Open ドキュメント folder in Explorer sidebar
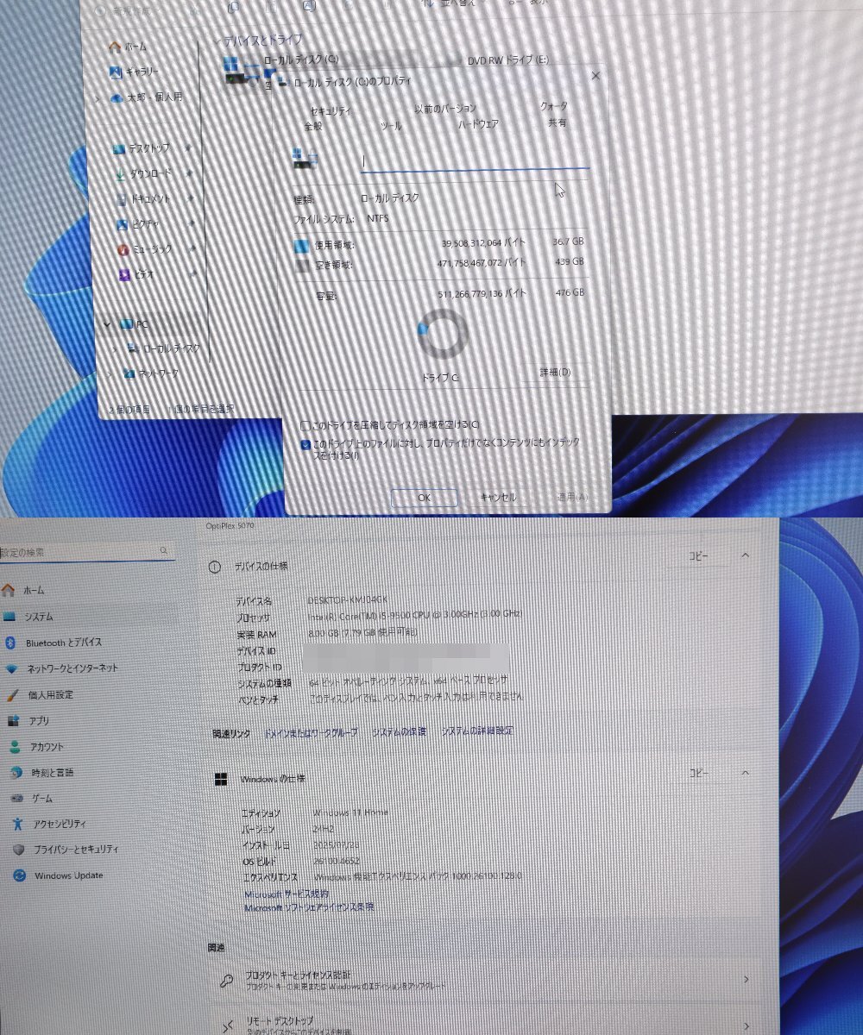The width and height of the screenshot is (863, 1035). [142, 198]
